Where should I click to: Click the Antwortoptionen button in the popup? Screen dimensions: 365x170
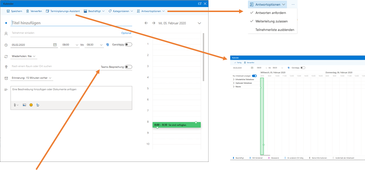[x=267, y=4]
